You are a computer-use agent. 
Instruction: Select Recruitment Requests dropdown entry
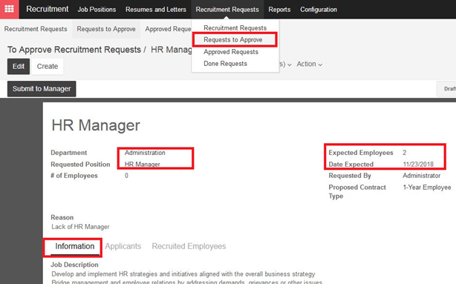[x=235, y=28]
